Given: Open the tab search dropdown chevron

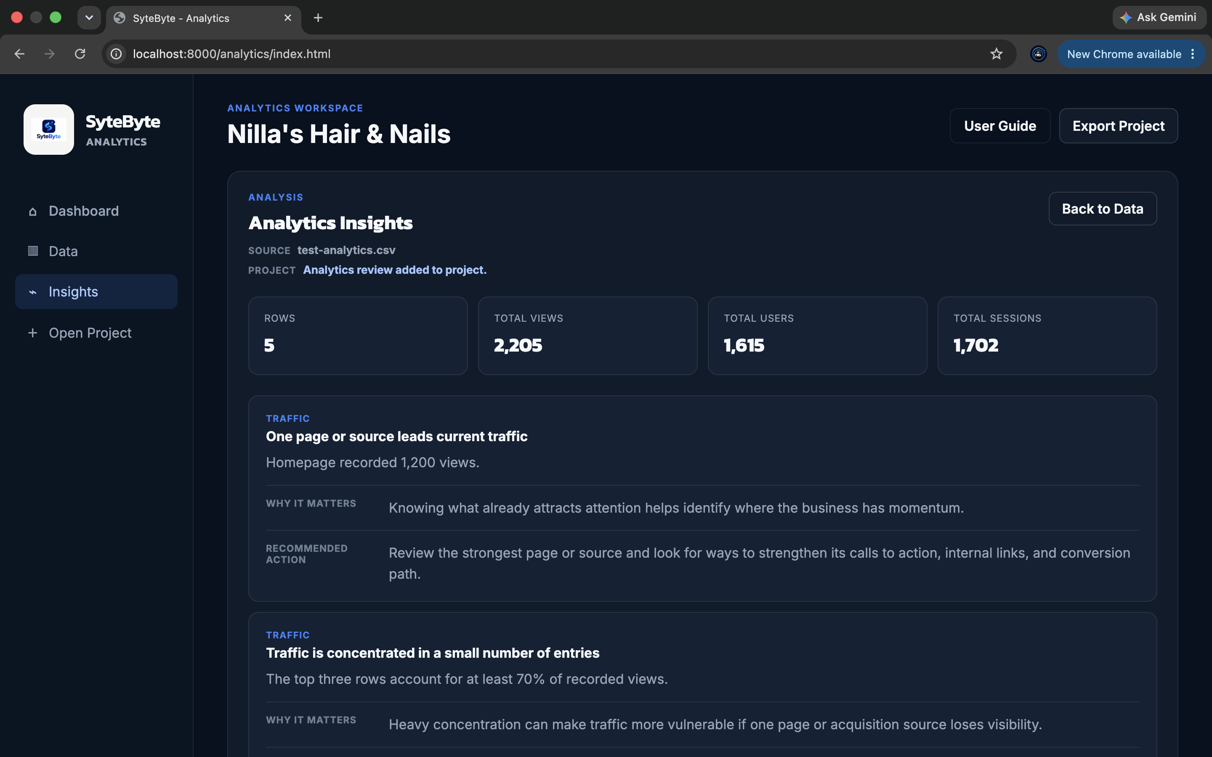Looking at the screenshot, I should [x=89, y=18].
